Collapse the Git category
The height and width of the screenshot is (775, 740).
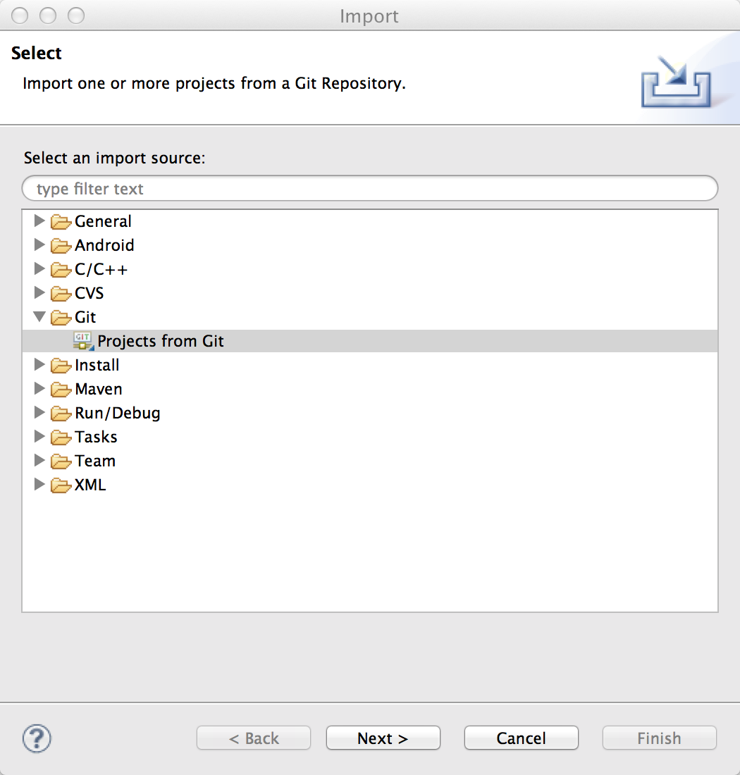pyautogui.click(x=39, y=317)
